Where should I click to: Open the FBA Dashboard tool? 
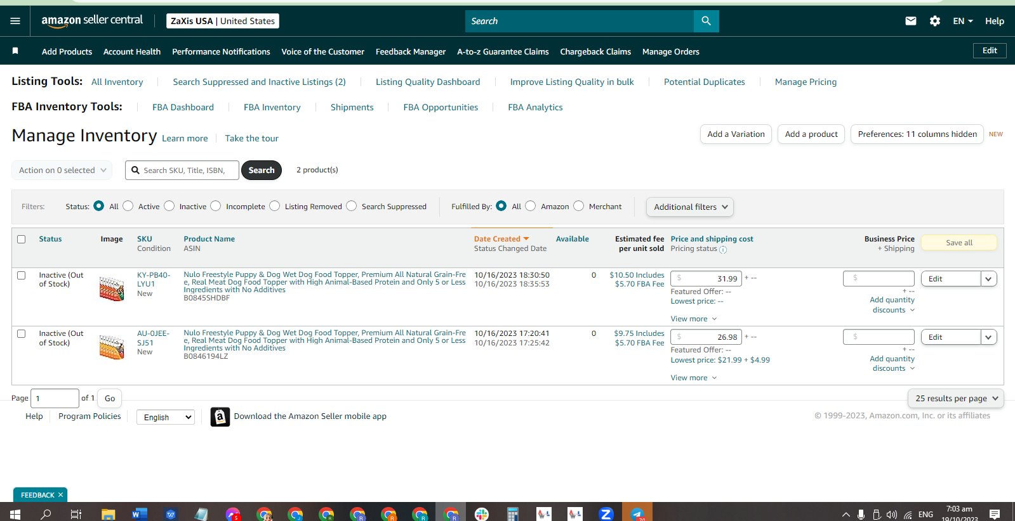(183, 107)
